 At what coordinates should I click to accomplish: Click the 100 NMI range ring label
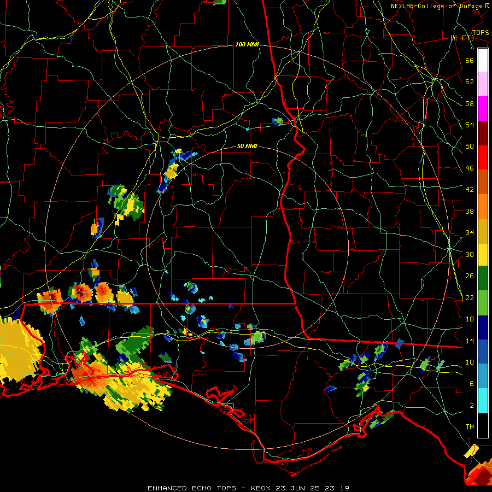(247, 45)
